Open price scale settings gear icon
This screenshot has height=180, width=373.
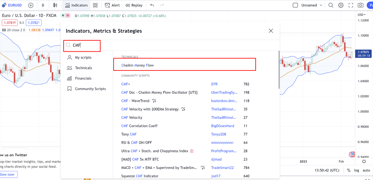(x=364, y=162)
